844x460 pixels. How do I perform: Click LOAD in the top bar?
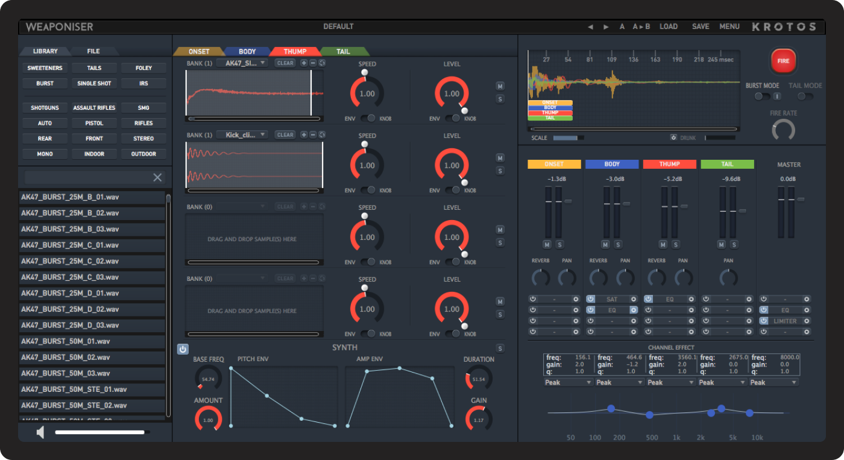click(x=669, y=27)
